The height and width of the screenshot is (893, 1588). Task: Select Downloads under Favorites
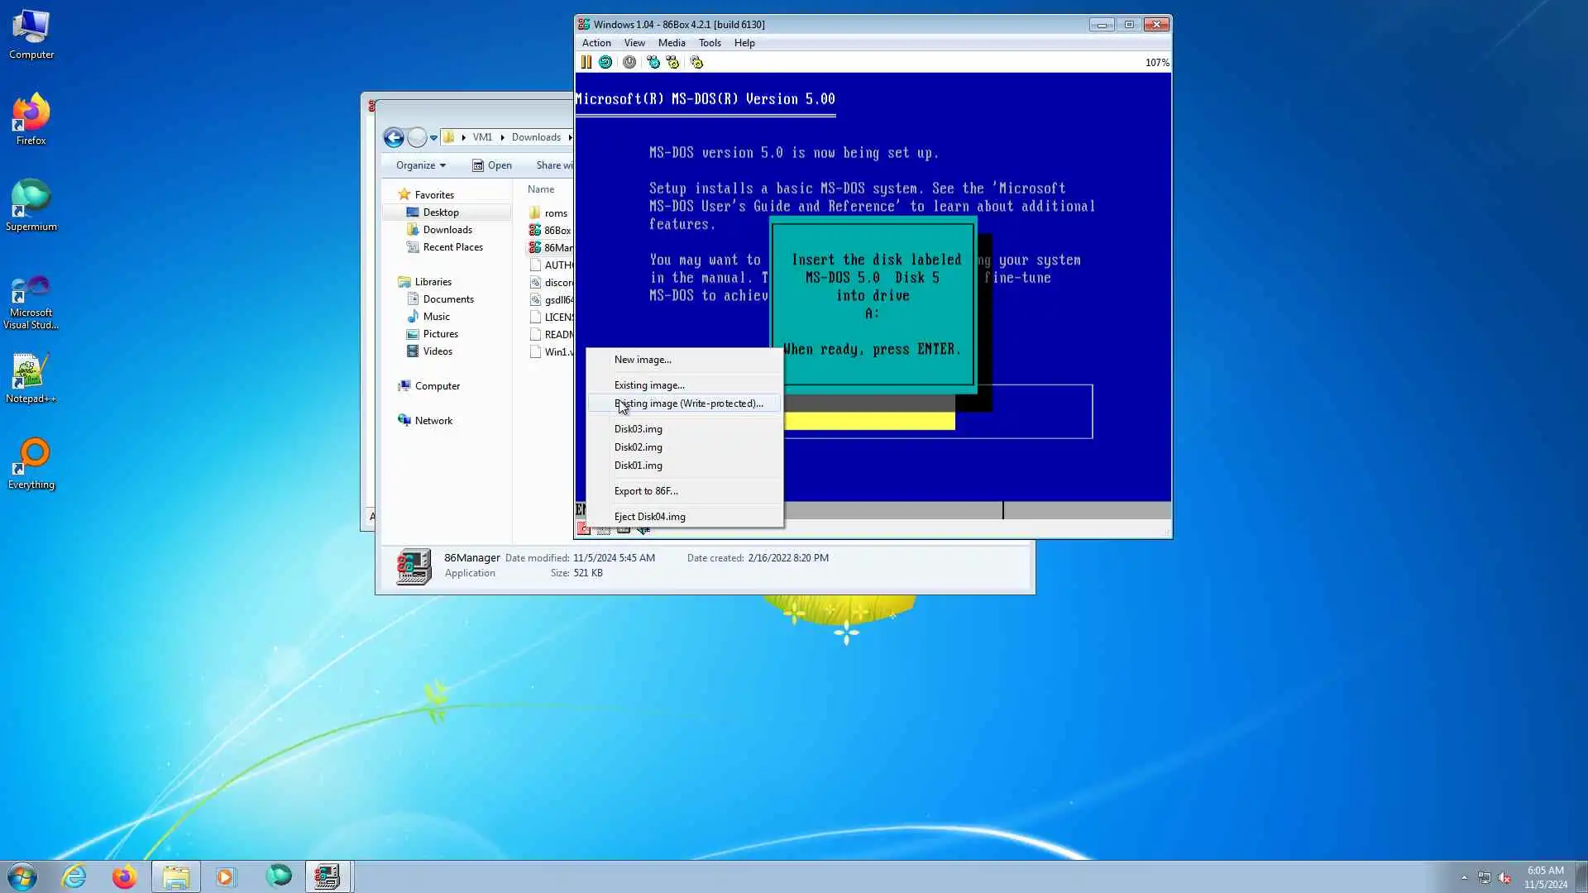pos(447,230)
